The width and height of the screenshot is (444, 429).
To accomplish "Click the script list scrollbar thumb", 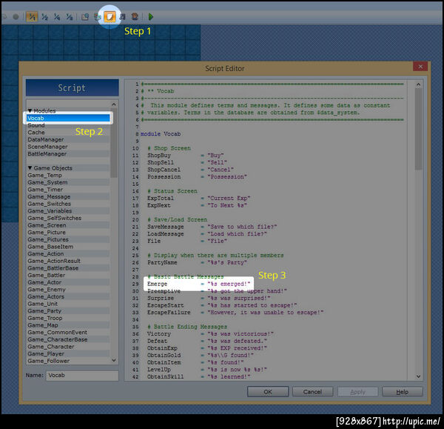I will pyautogui.click(x=114, y=143).
